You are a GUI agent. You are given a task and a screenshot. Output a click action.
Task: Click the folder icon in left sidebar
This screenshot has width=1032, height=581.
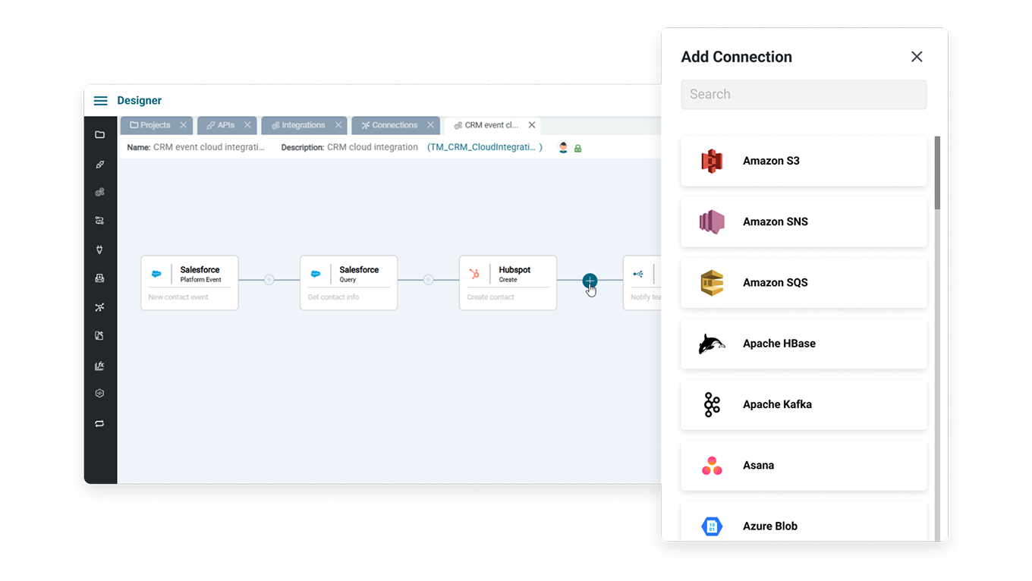click(x=99, y=135)
